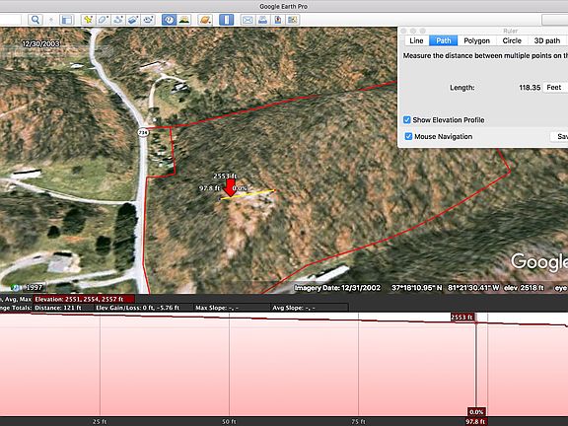568x426 pixels.
Task: Click the Max Slope readout
Action: tap(217, 308)
